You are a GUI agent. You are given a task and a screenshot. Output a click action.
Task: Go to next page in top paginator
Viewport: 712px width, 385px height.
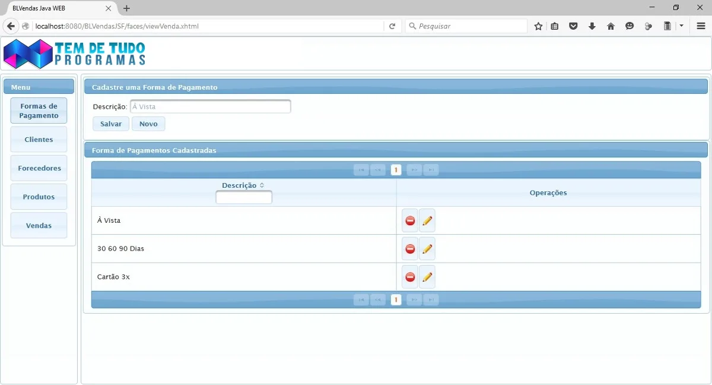point(414,170)
